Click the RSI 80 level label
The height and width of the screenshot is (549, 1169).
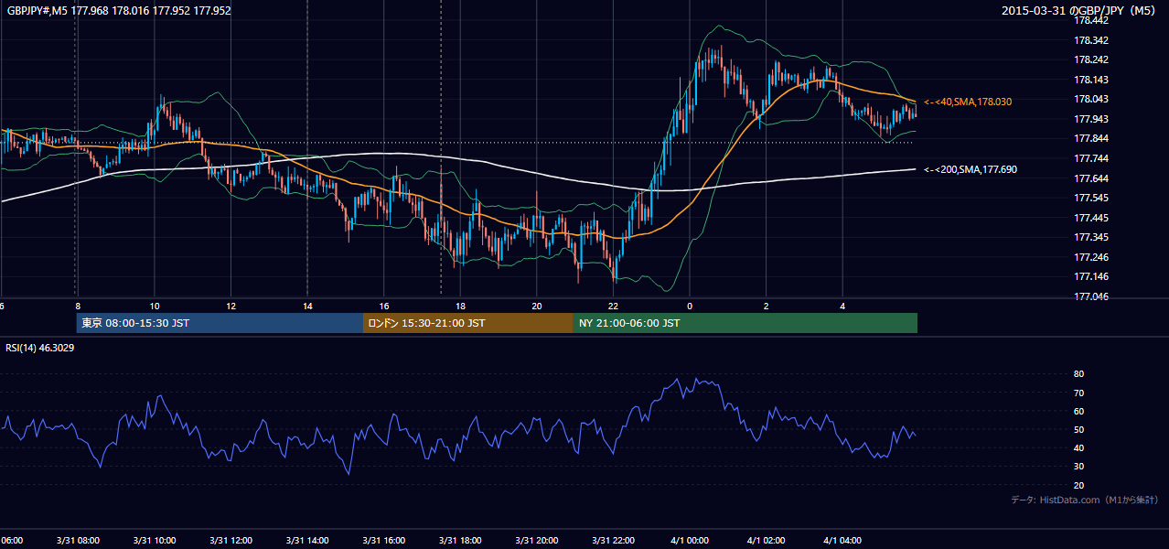click(x=1079, y=374)
